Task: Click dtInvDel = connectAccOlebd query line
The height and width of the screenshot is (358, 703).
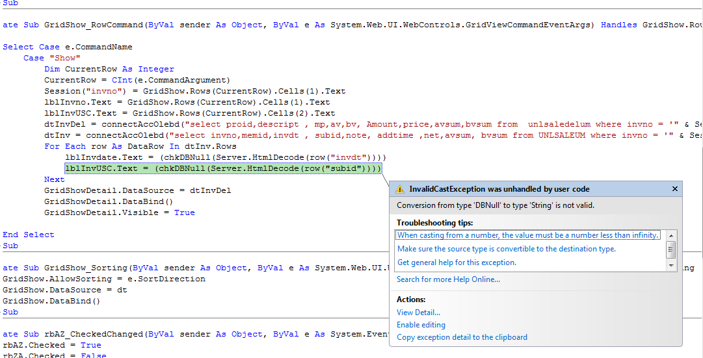Action: coord(373,124)
